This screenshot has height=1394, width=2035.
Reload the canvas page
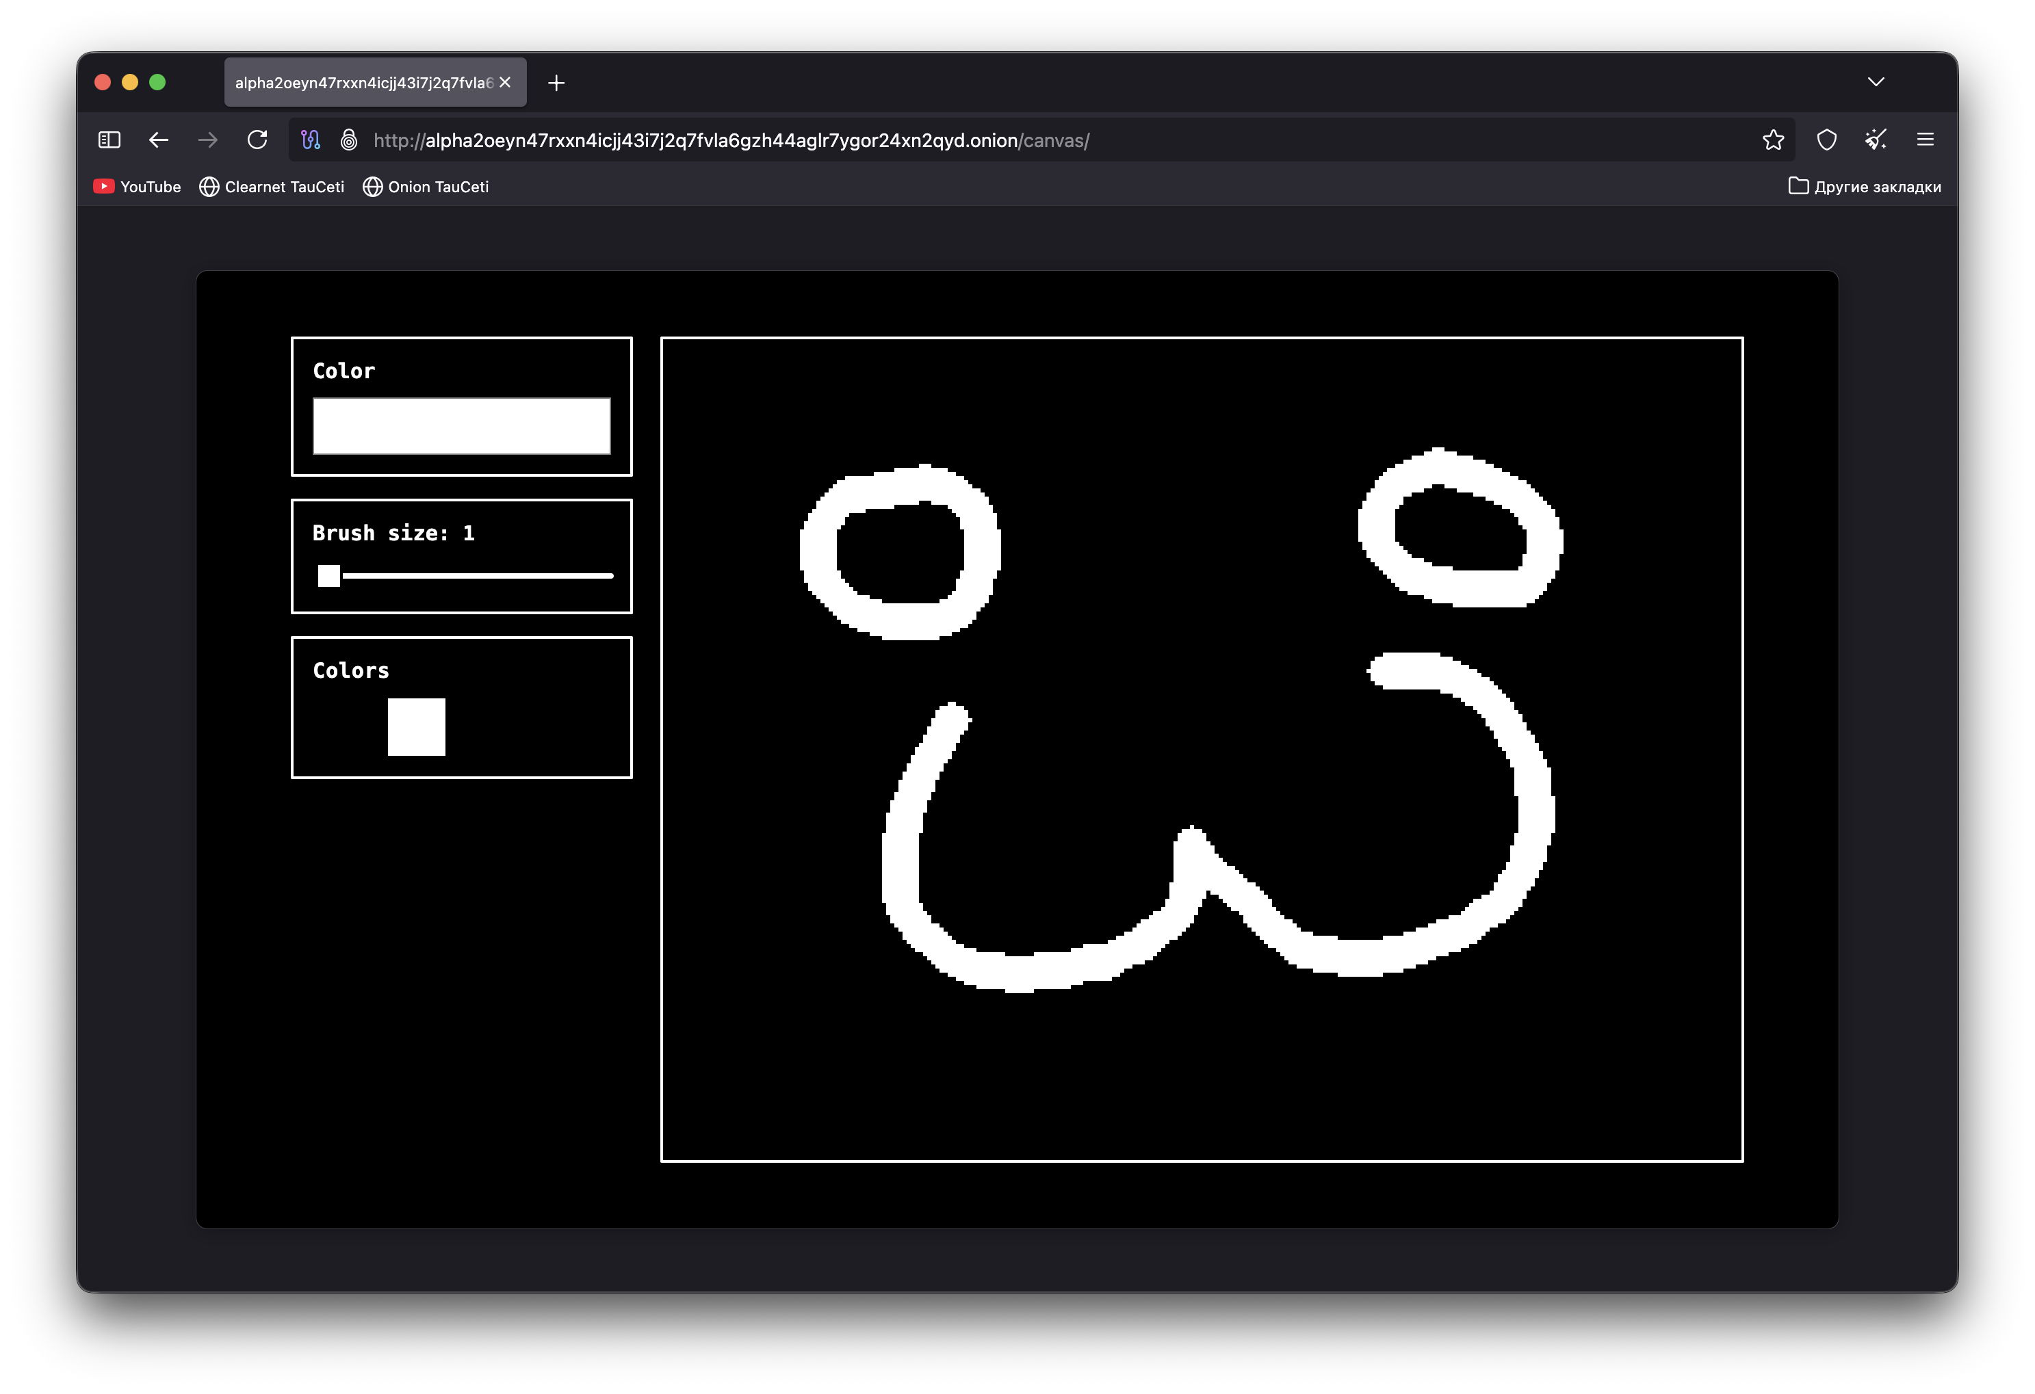[257, 140]
